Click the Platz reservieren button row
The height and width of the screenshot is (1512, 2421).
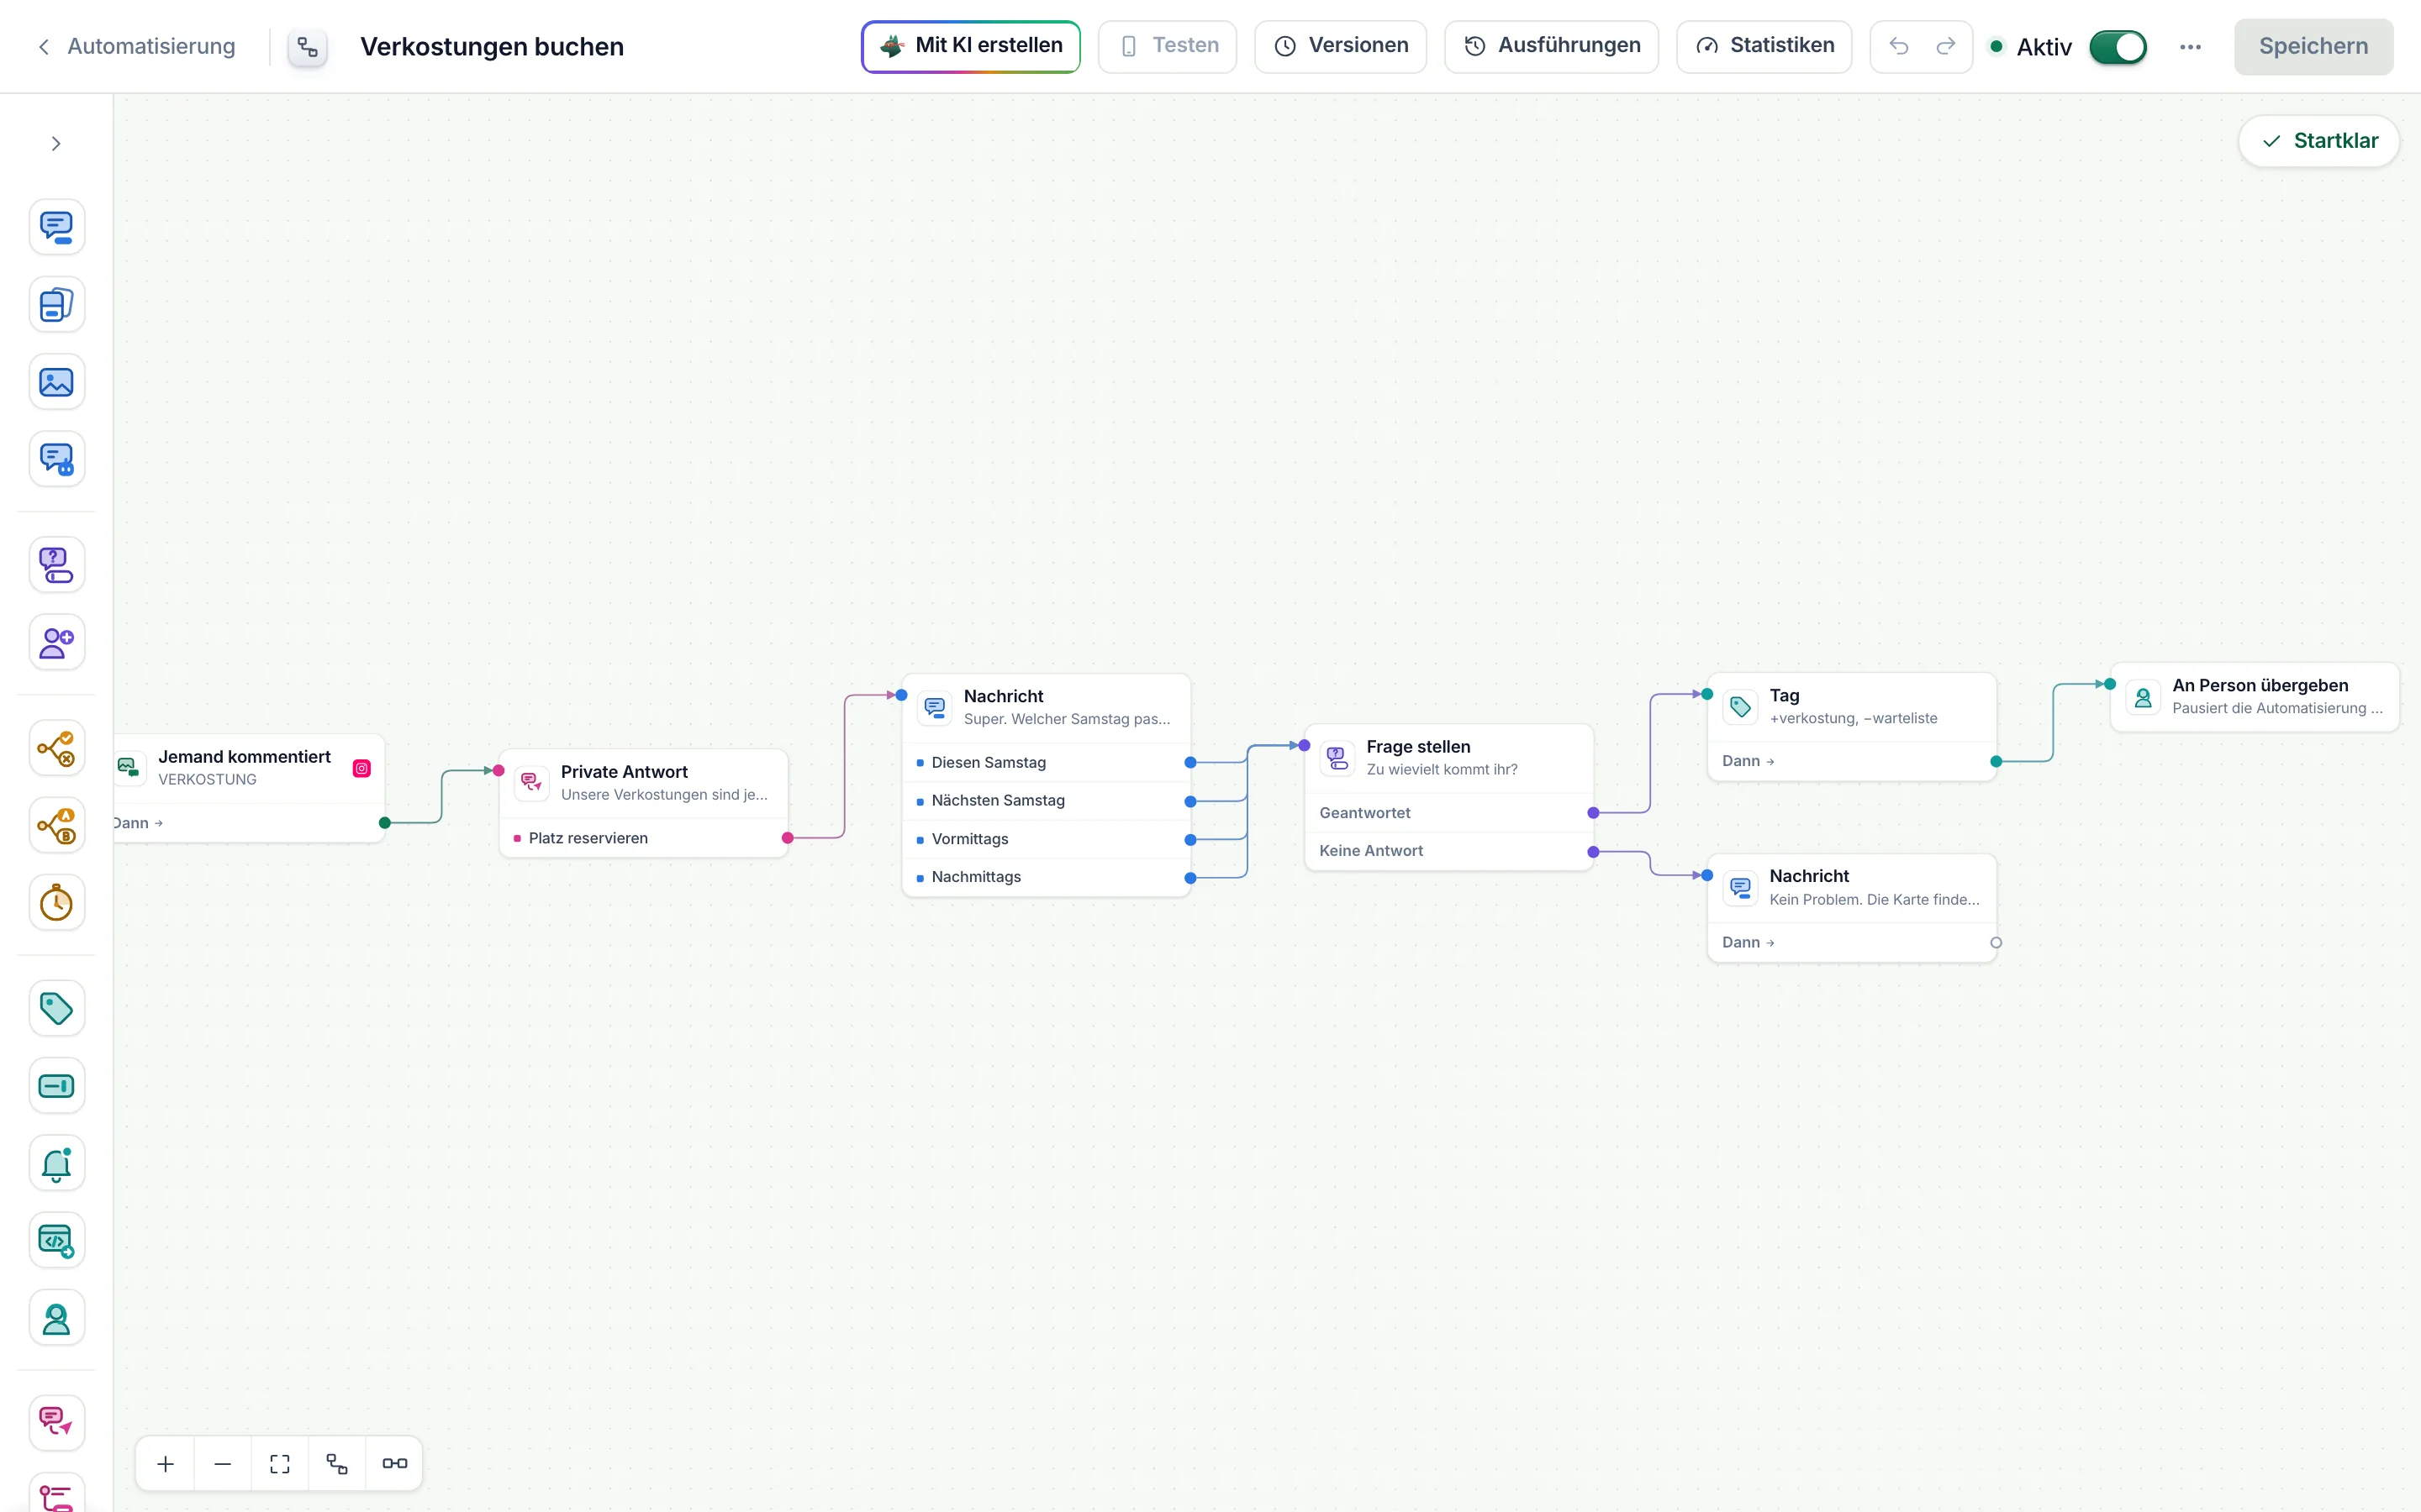[644, 838]
